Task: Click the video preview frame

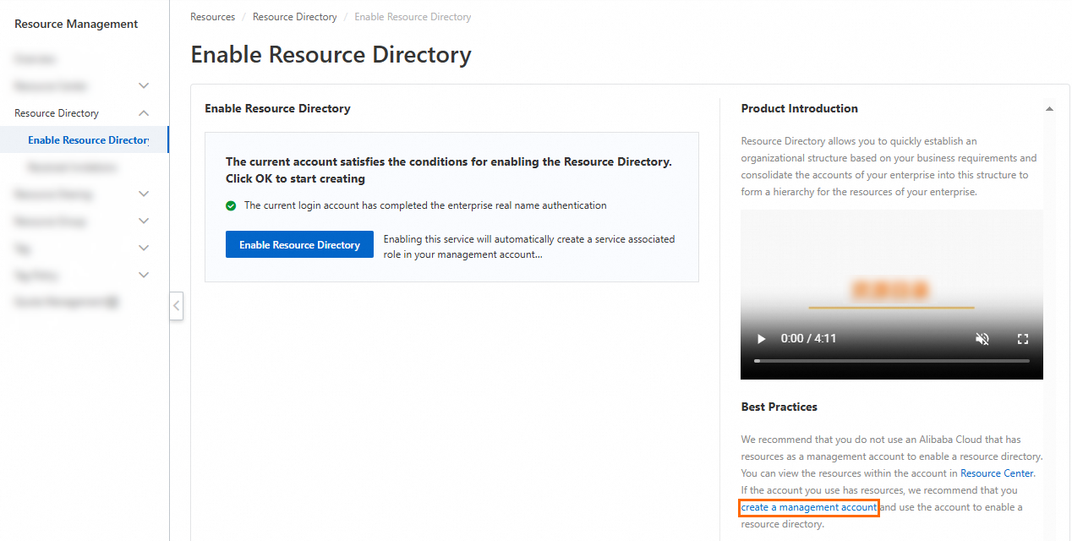Action: [891, 270]
